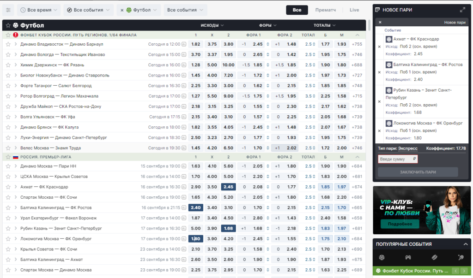Viewport: 473px width, 278px height.
Task: Favorite the Велес Москва — Знамя Труда match
Action: pos(8,148)
